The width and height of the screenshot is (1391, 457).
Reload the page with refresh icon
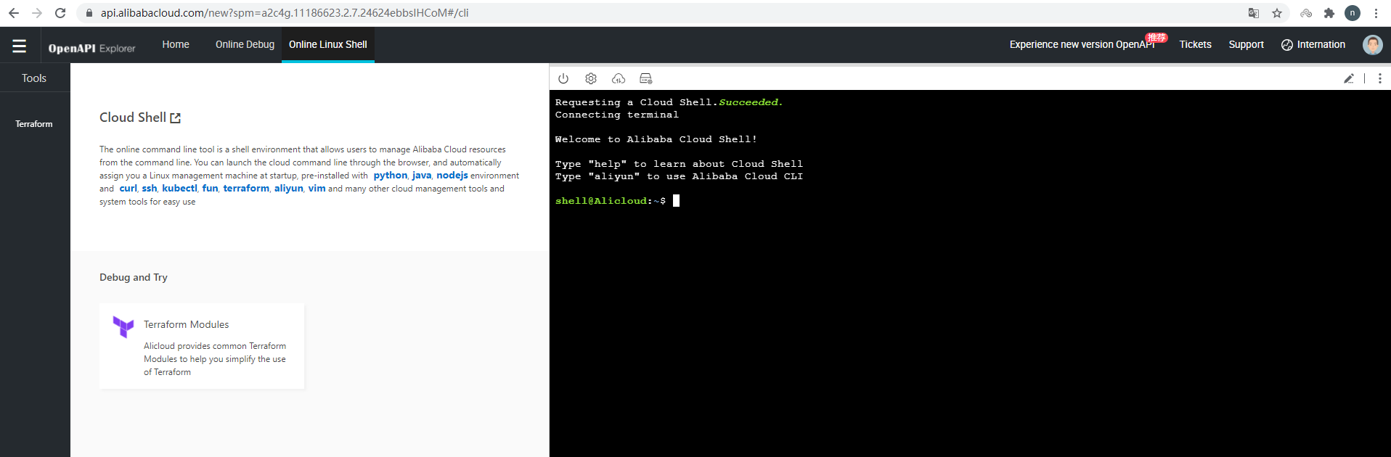point(60,13)
